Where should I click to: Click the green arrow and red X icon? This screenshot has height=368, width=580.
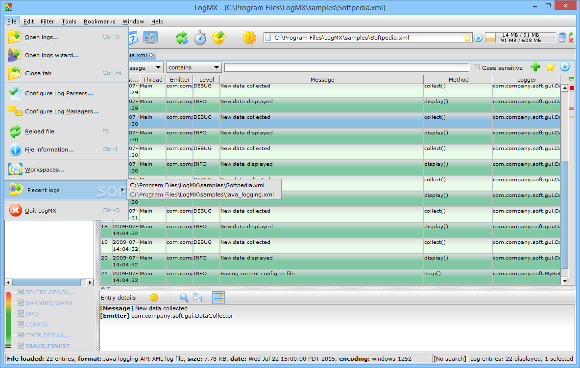[571, 37]
